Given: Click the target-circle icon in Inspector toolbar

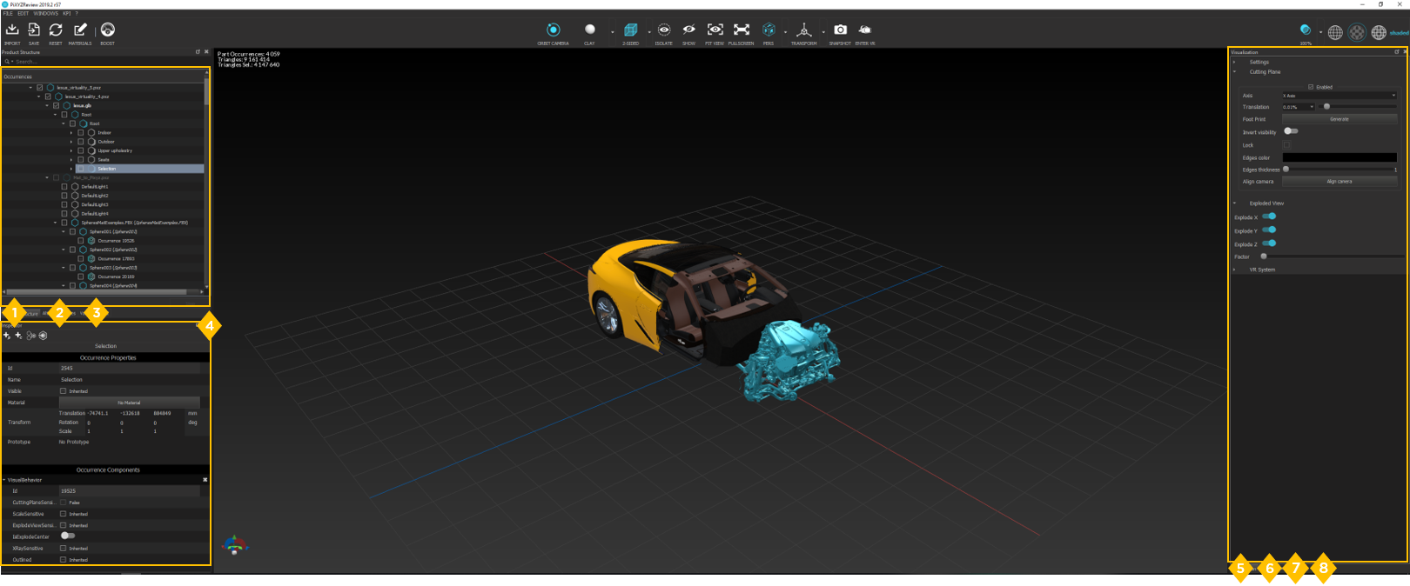Looking at the screenshot, I should (x=43, y=336).
